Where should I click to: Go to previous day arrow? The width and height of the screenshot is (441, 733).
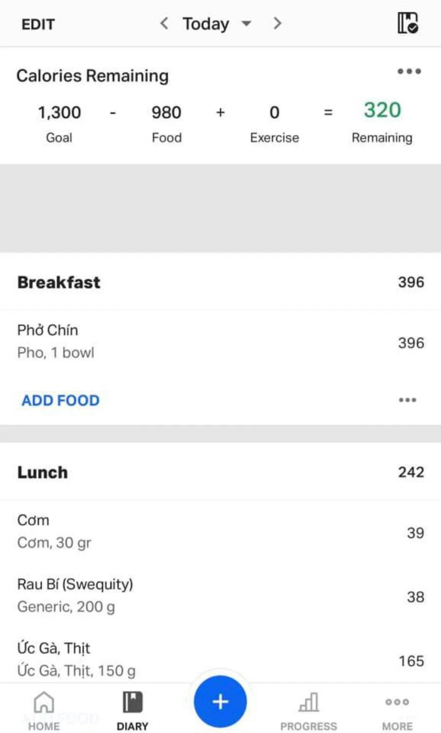[165, 23]
